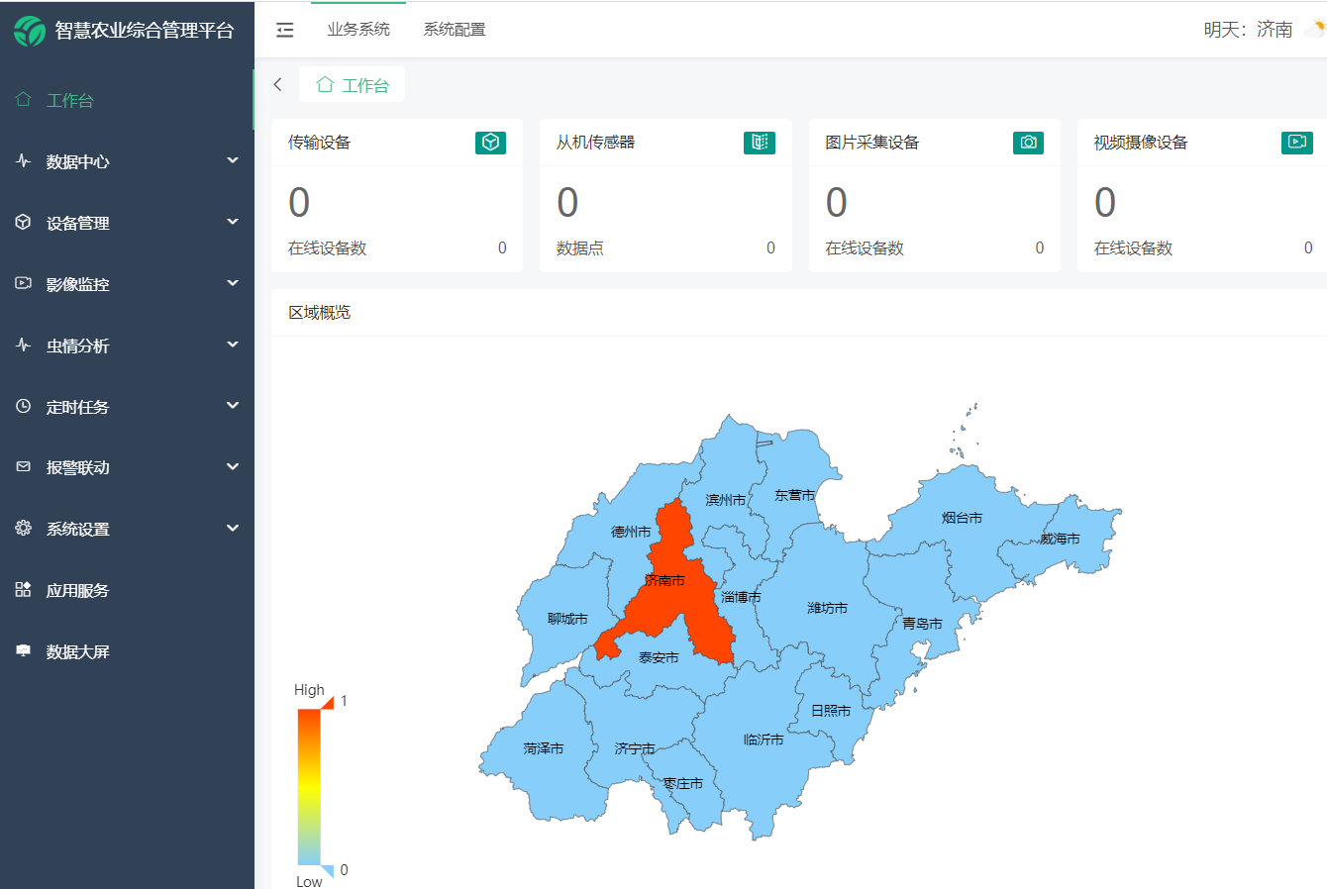The height and width of the screenshot is (889, 1327).
Task: Click the 视频摄像设备 play icon
Action: pyautogui.click(x=1297, y=143)
